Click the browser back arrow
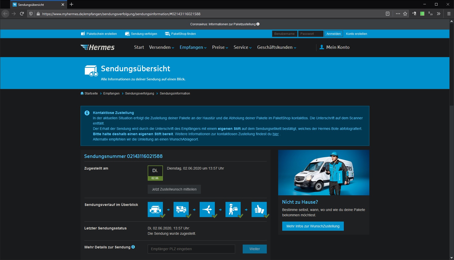Viewport: 454px width, 260px height. (x=5, y=14)
